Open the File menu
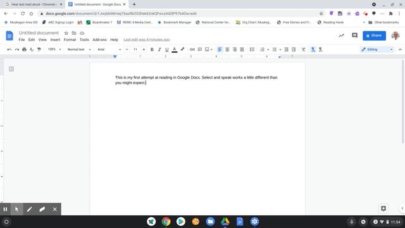Image resolution: width=405 pixels, height=228 pixels. coord(22,39)
